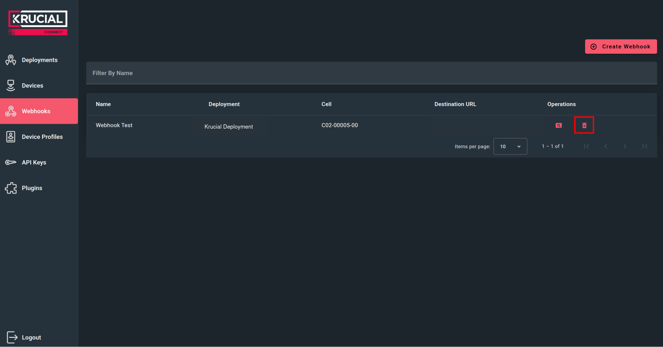The height and width of the screenshot is (347, 663).
Task: Click the Filter By Name field
Action: [x=266, y=73]
